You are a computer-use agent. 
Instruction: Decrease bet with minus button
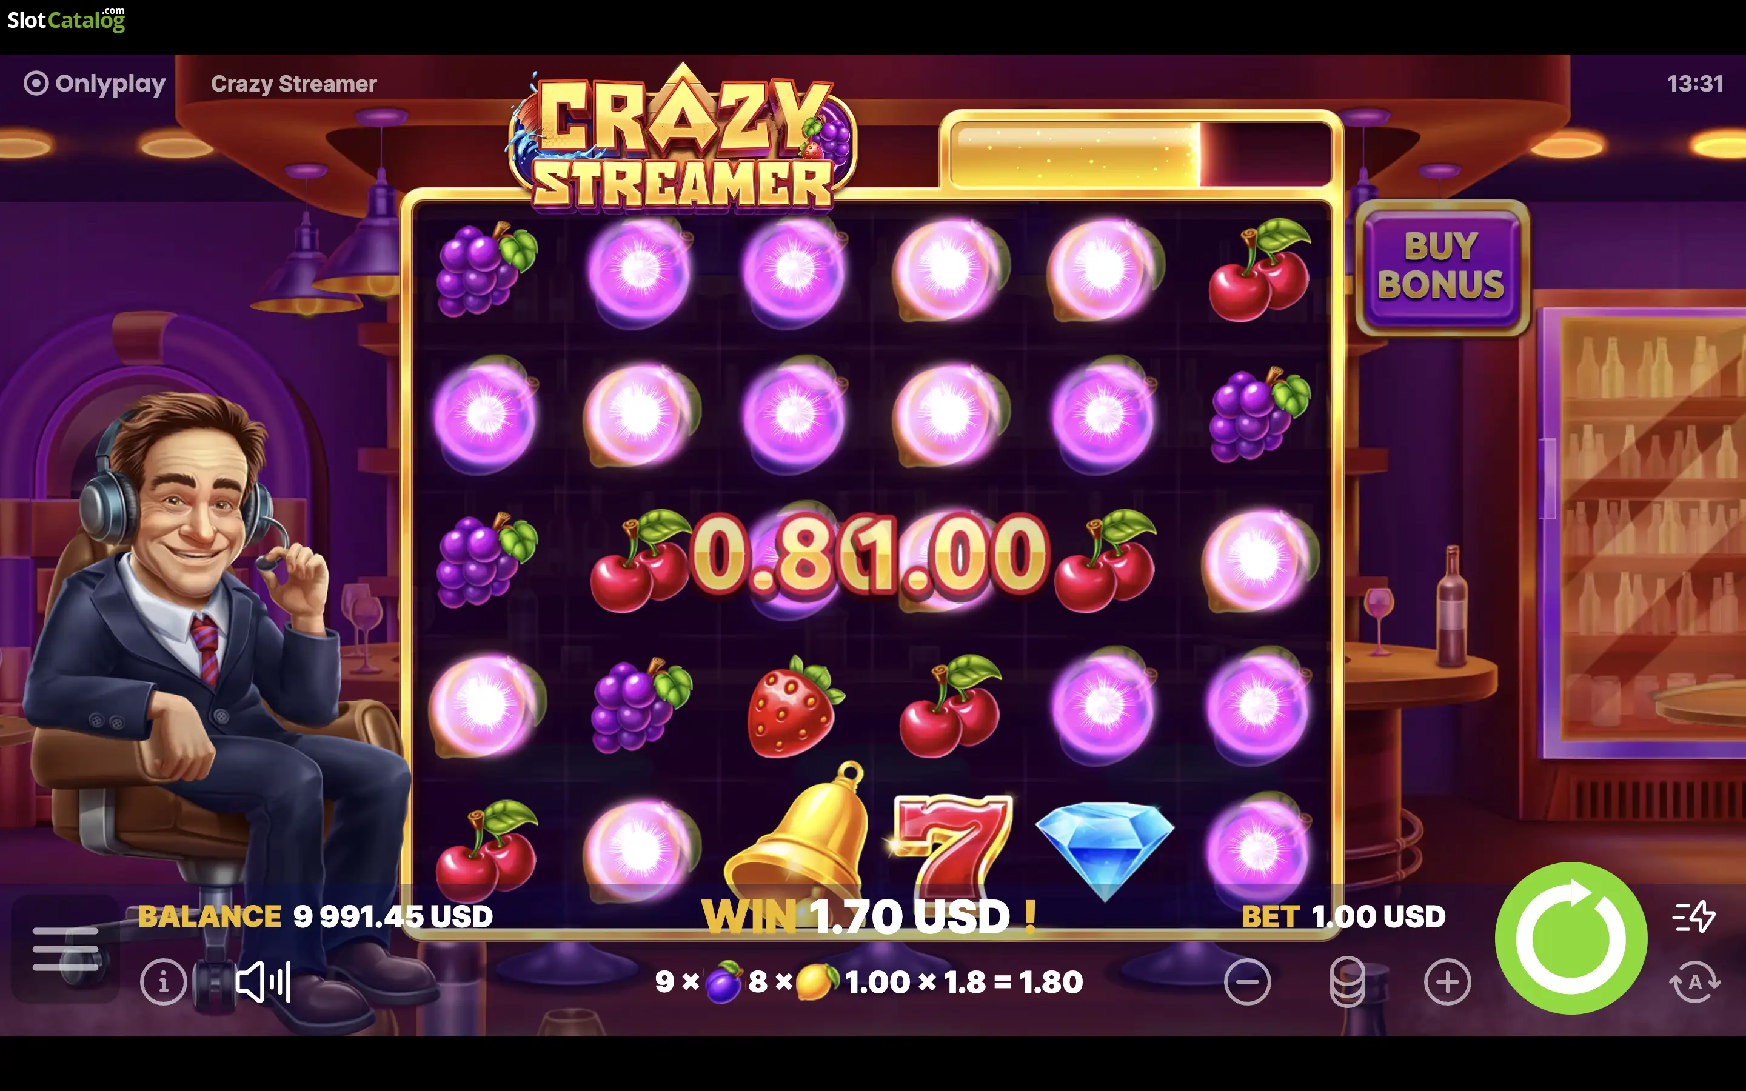(x=1246, y=981)
